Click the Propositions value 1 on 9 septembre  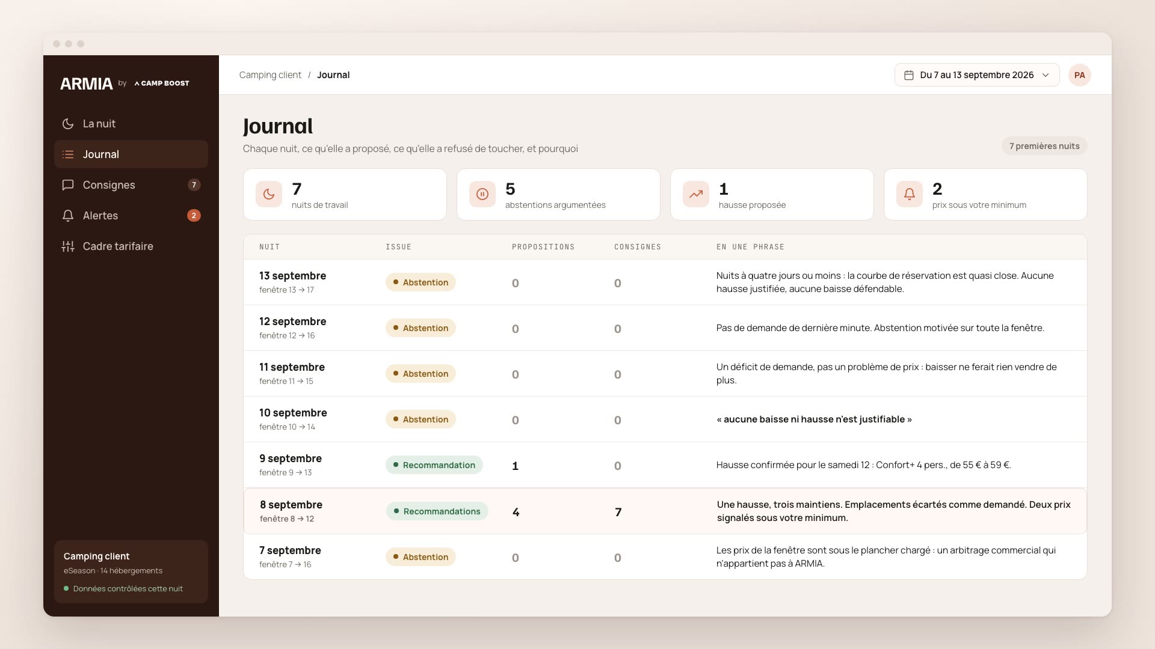(515, 466)
